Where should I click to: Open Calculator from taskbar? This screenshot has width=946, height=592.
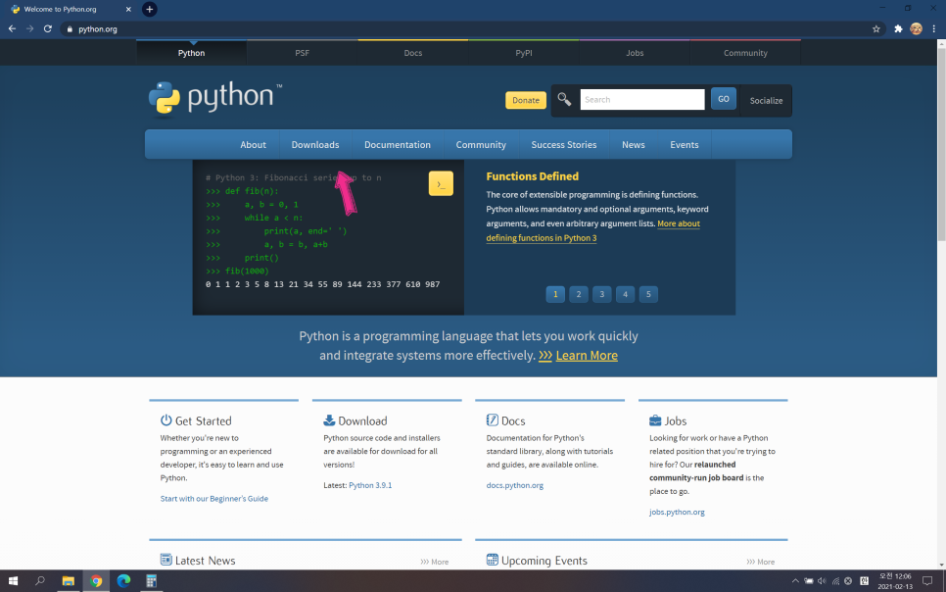152,581
